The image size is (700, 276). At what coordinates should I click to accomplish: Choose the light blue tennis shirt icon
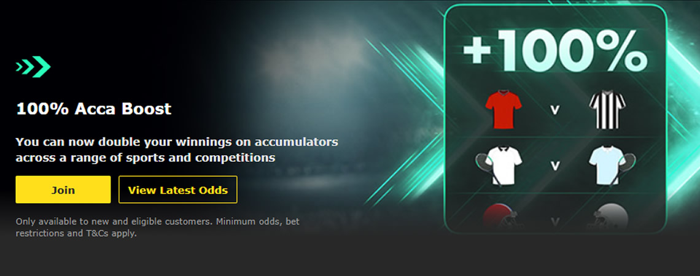(x=607, y=166)
